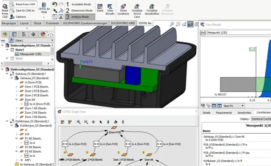Select the pointer tool in Graph View
This screenshot has width=271, height=166.
(101, 122)
